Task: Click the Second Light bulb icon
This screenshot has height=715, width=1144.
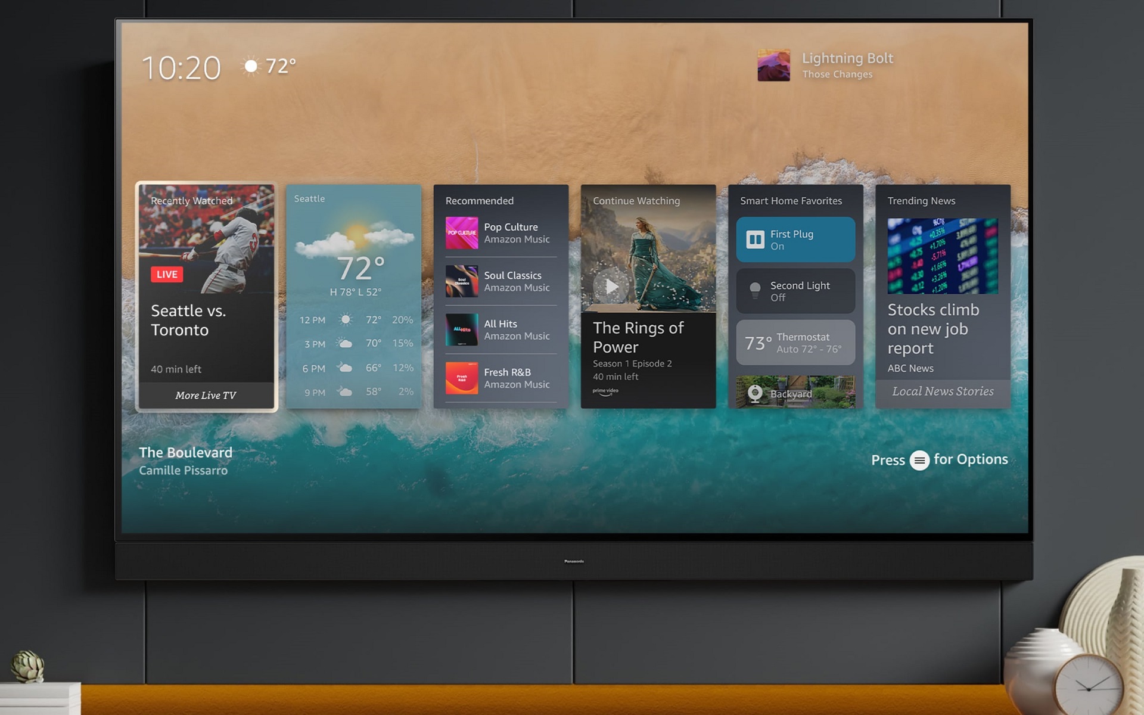Action: point(755,291)
